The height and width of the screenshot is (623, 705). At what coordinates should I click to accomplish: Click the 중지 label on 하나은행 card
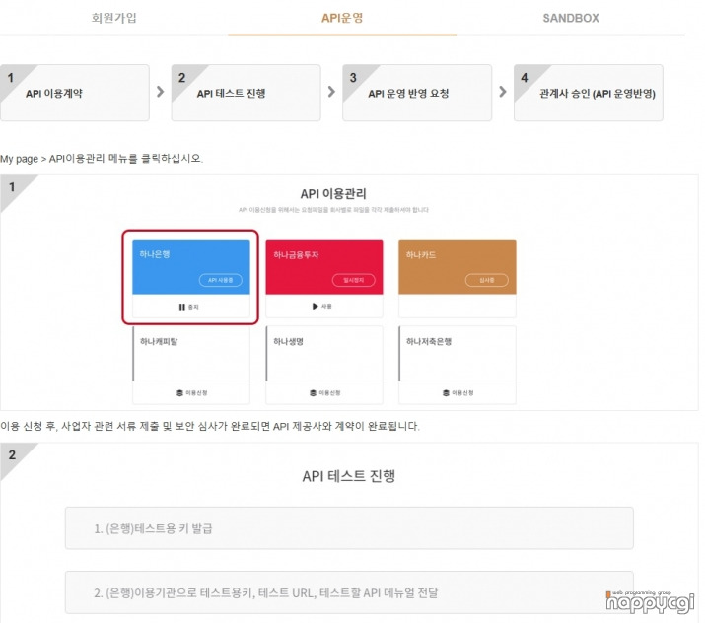(193, 307)
